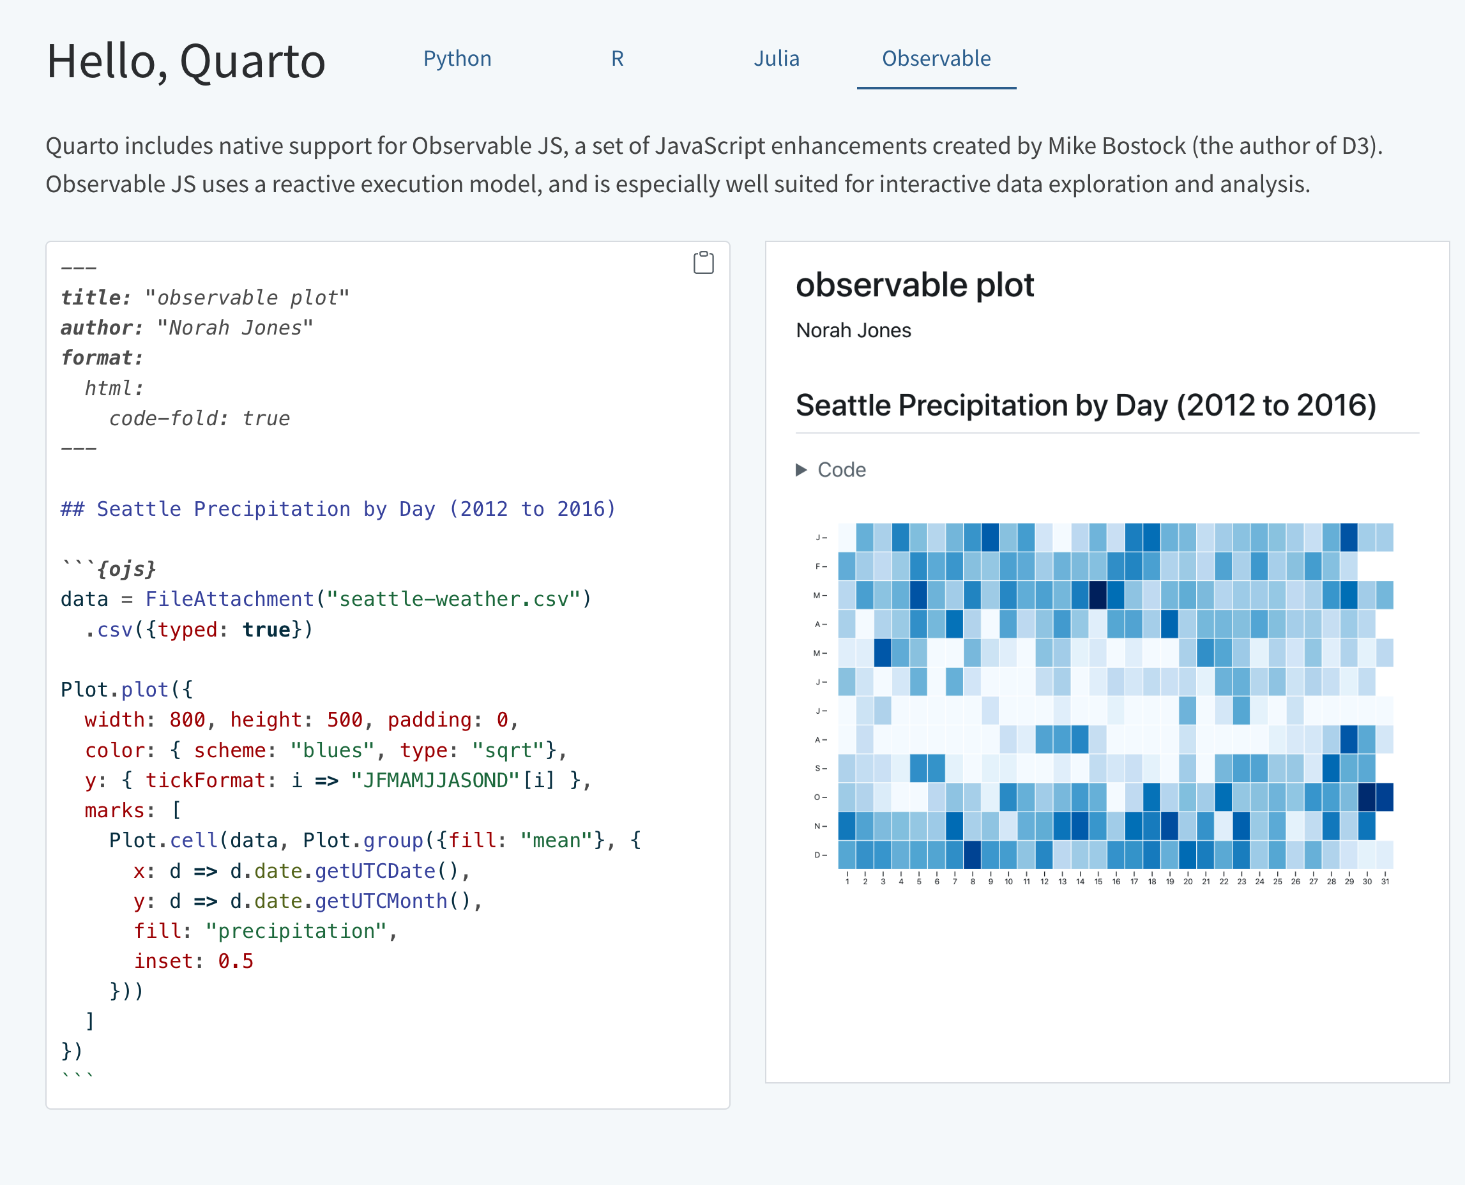
Task: Click the Hello, Quarto heading
Action: point(186,61)
